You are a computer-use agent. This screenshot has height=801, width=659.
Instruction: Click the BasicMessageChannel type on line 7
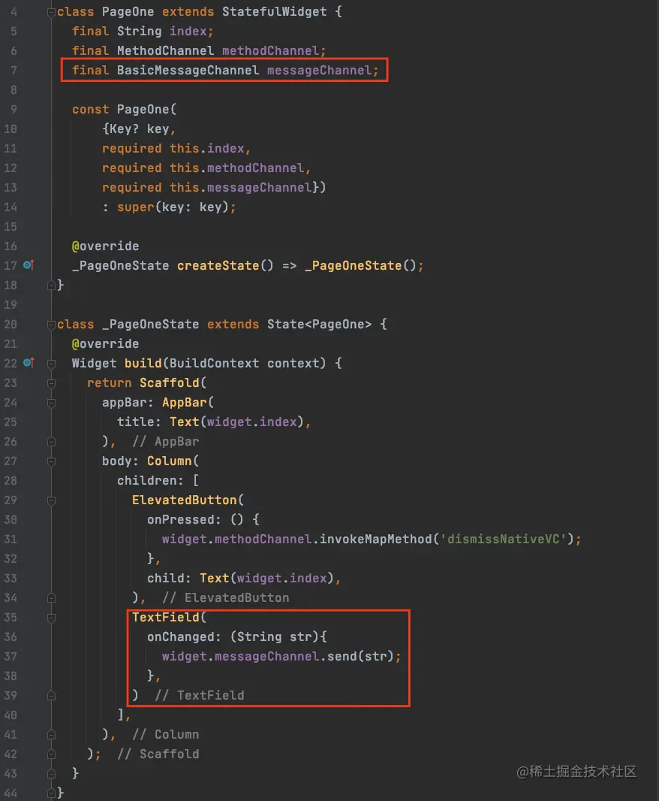click(188, 70)
